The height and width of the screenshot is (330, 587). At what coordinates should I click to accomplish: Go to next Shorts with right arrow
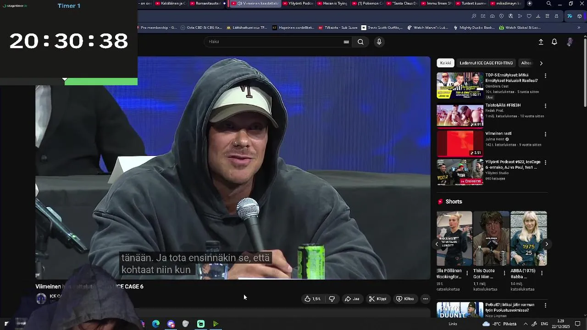click(546, 244)
